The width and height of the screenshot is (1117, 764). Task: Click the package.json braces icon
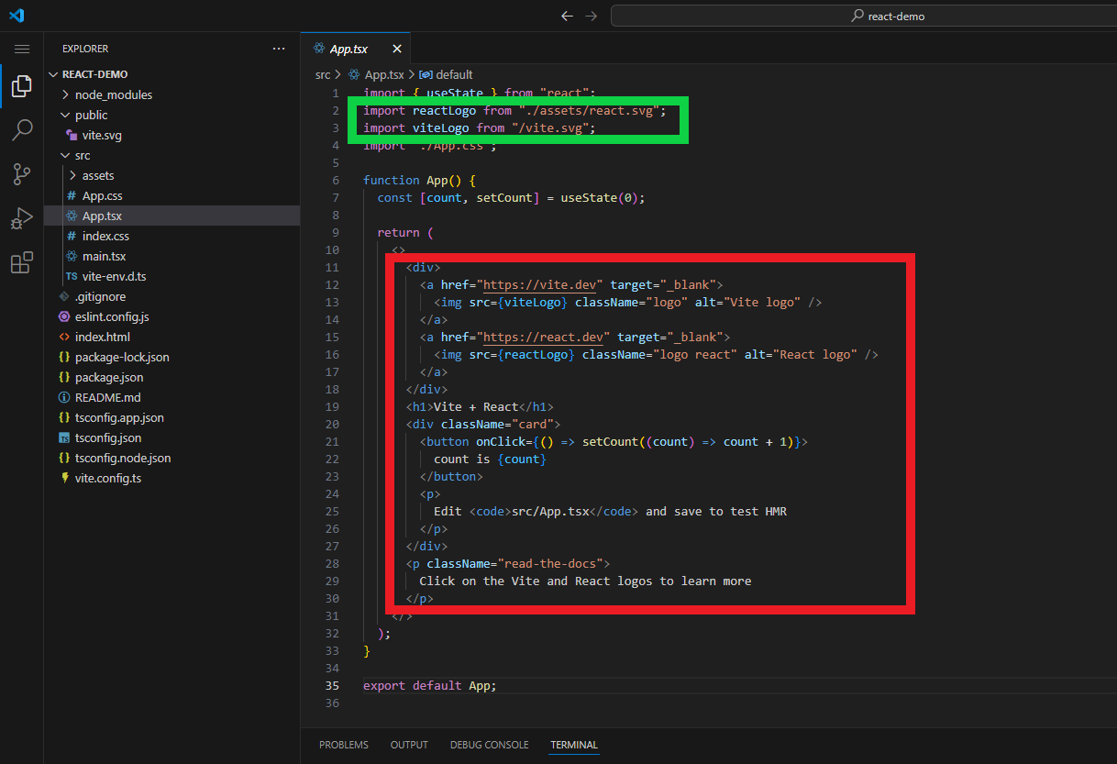tap(64, 377)
